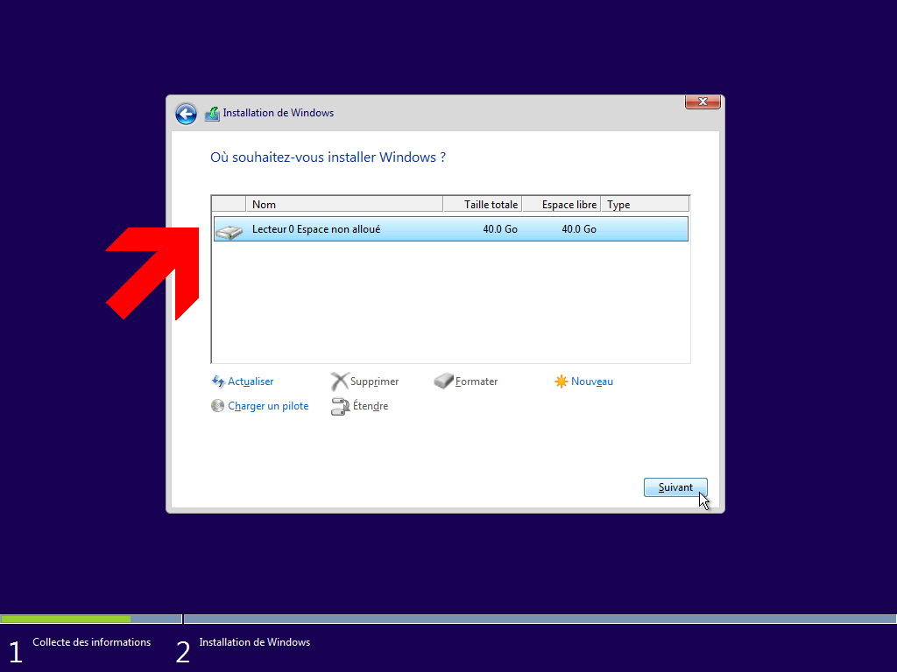Select the hard drive icon for Lecteur 0

[x=230, y=231]
